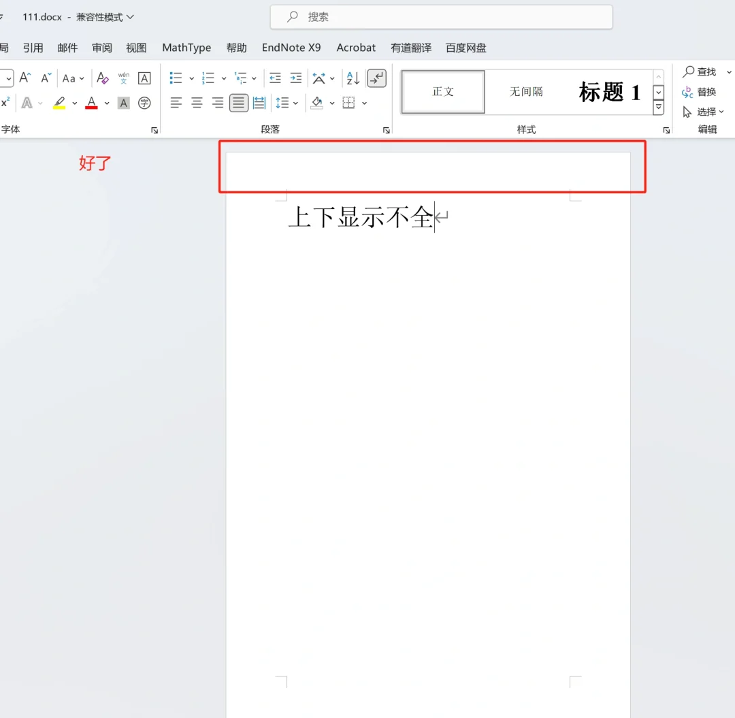Viewport: 735px width, 718px height.
Task: Toggle the bulleted list on
Action: [174, 78]
